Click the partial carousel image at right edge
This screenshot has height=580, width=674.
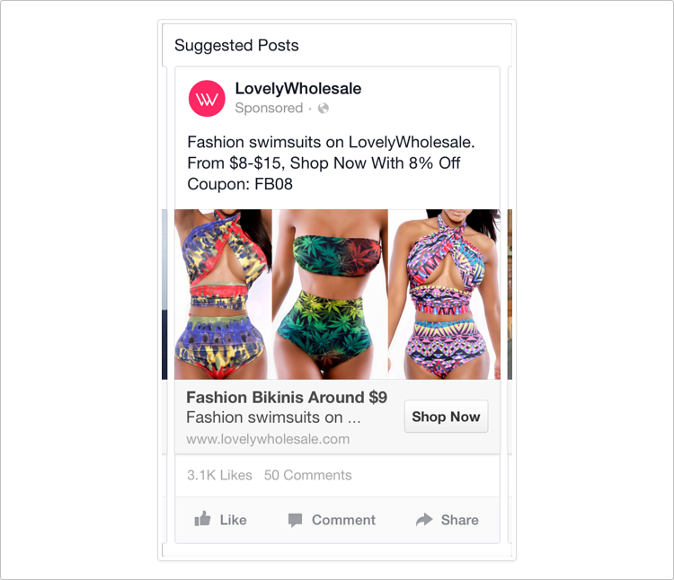click(x=510, y=294)
